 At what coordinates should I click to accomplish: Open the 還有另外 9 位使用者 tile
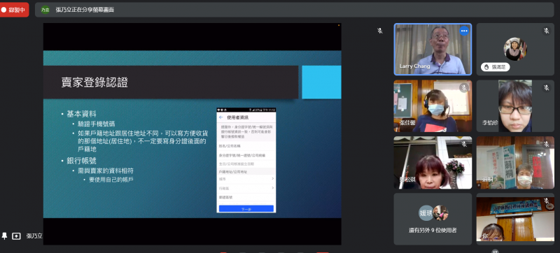click(x=433, y=219)
